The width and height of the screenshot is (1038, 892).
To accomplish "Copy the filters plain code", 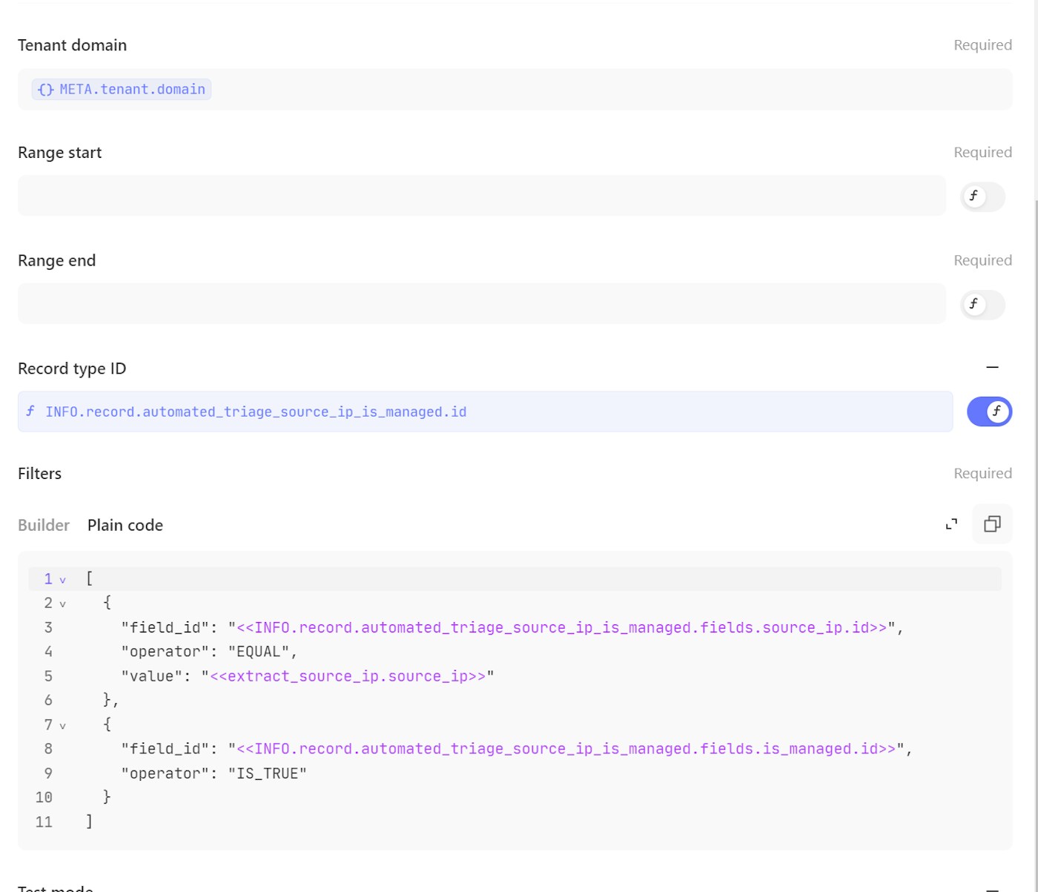I will point(992,524).
